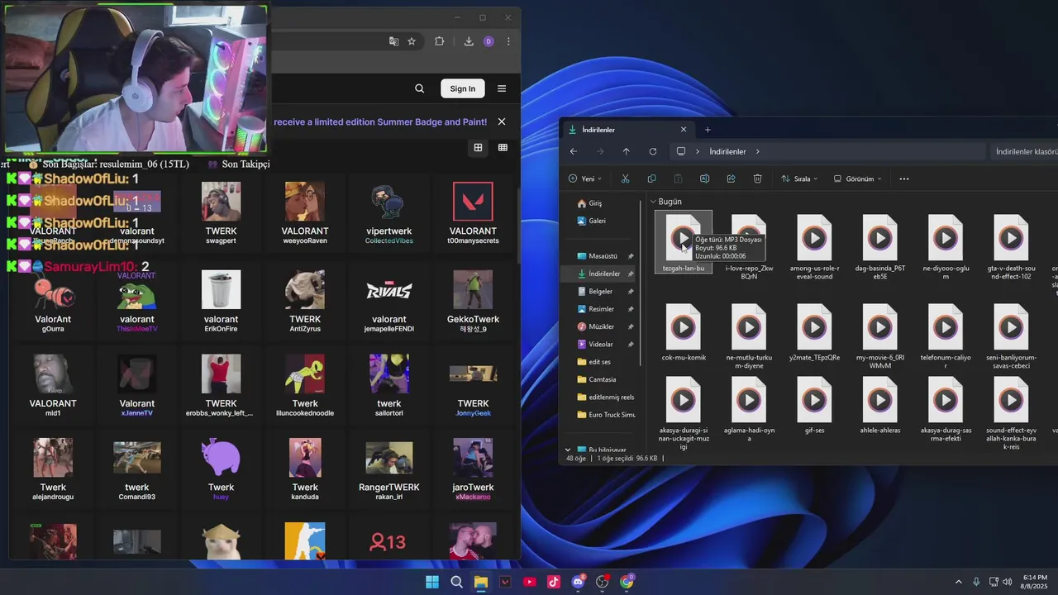Open Videolar in the sidebar
The width and height of the screenshot is (1058, 595).
(x=601, y=344)
